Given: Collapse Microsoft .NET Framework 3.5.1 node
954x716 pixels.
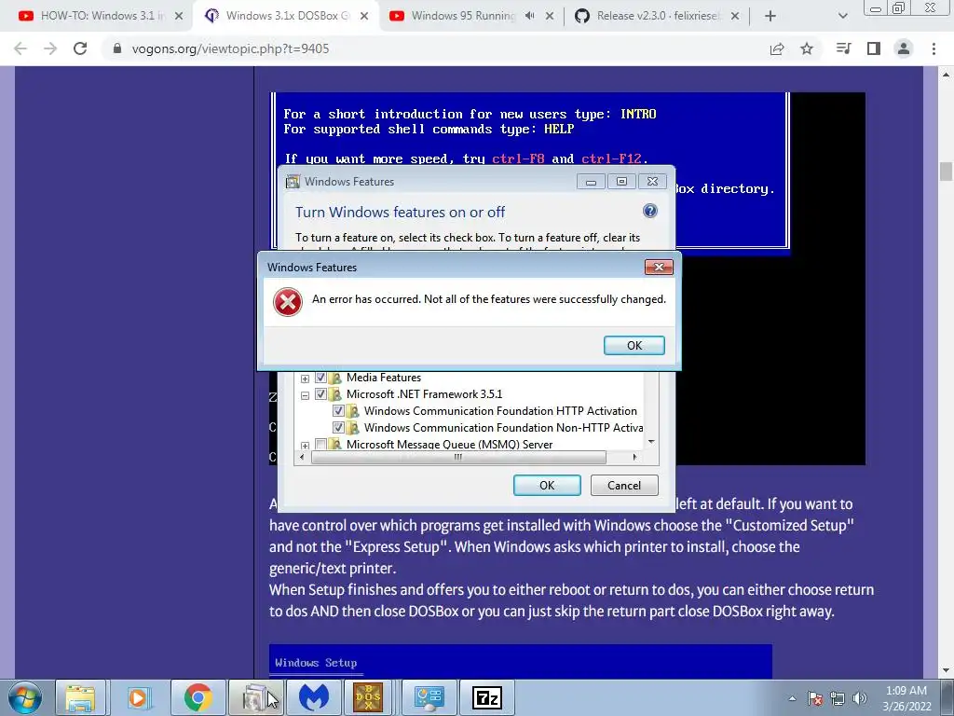Looking at the screenshot, I should click(305, 395).
